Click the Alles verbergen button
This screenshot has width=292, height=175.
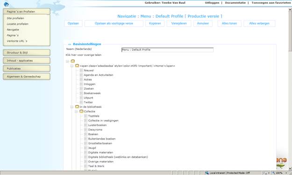tap(259, 23)
